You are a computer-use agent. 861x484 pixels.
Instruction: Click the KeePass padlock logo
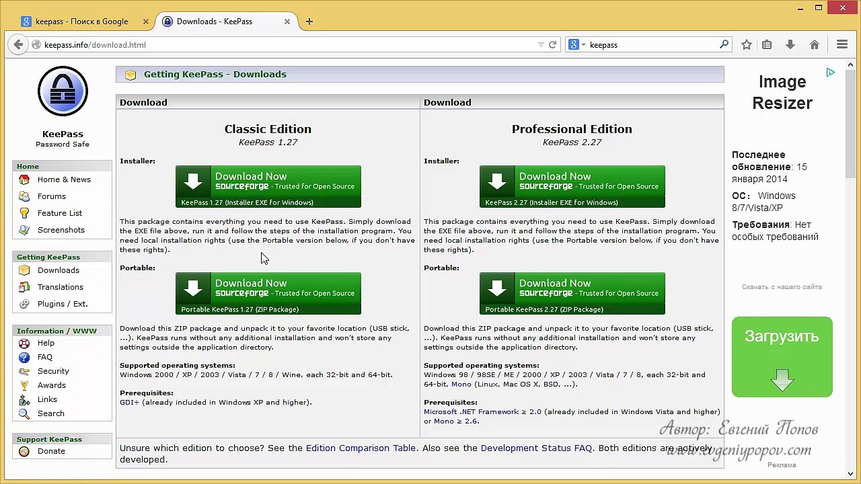click(x=63, y=91)
